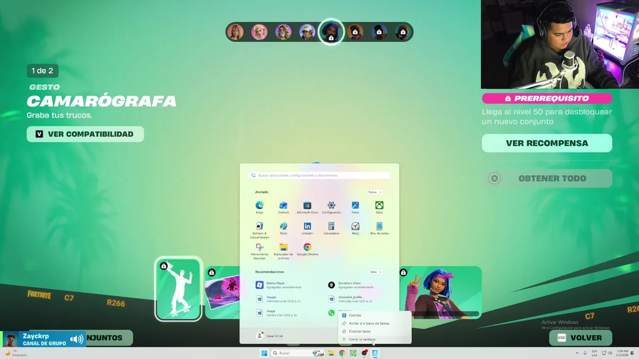Click OBS icon on taskbar
This screenshot has height=359, width=639.
coord(364,353)
